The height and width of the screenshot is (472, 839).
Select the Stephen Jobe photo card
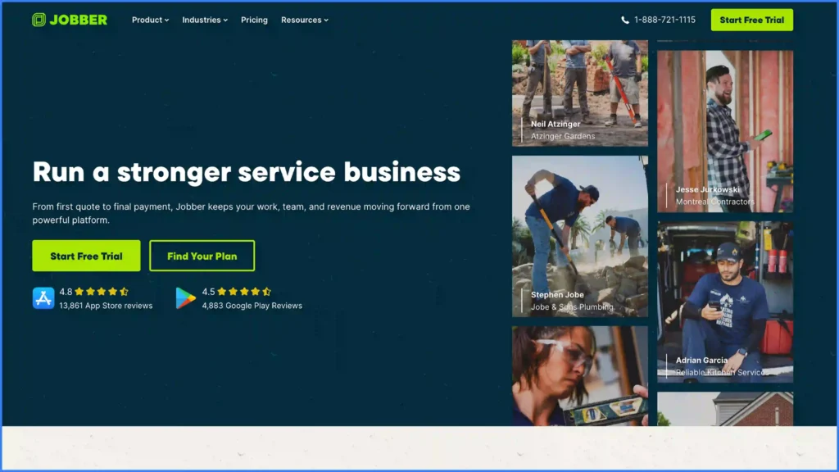tap(580, 236)
